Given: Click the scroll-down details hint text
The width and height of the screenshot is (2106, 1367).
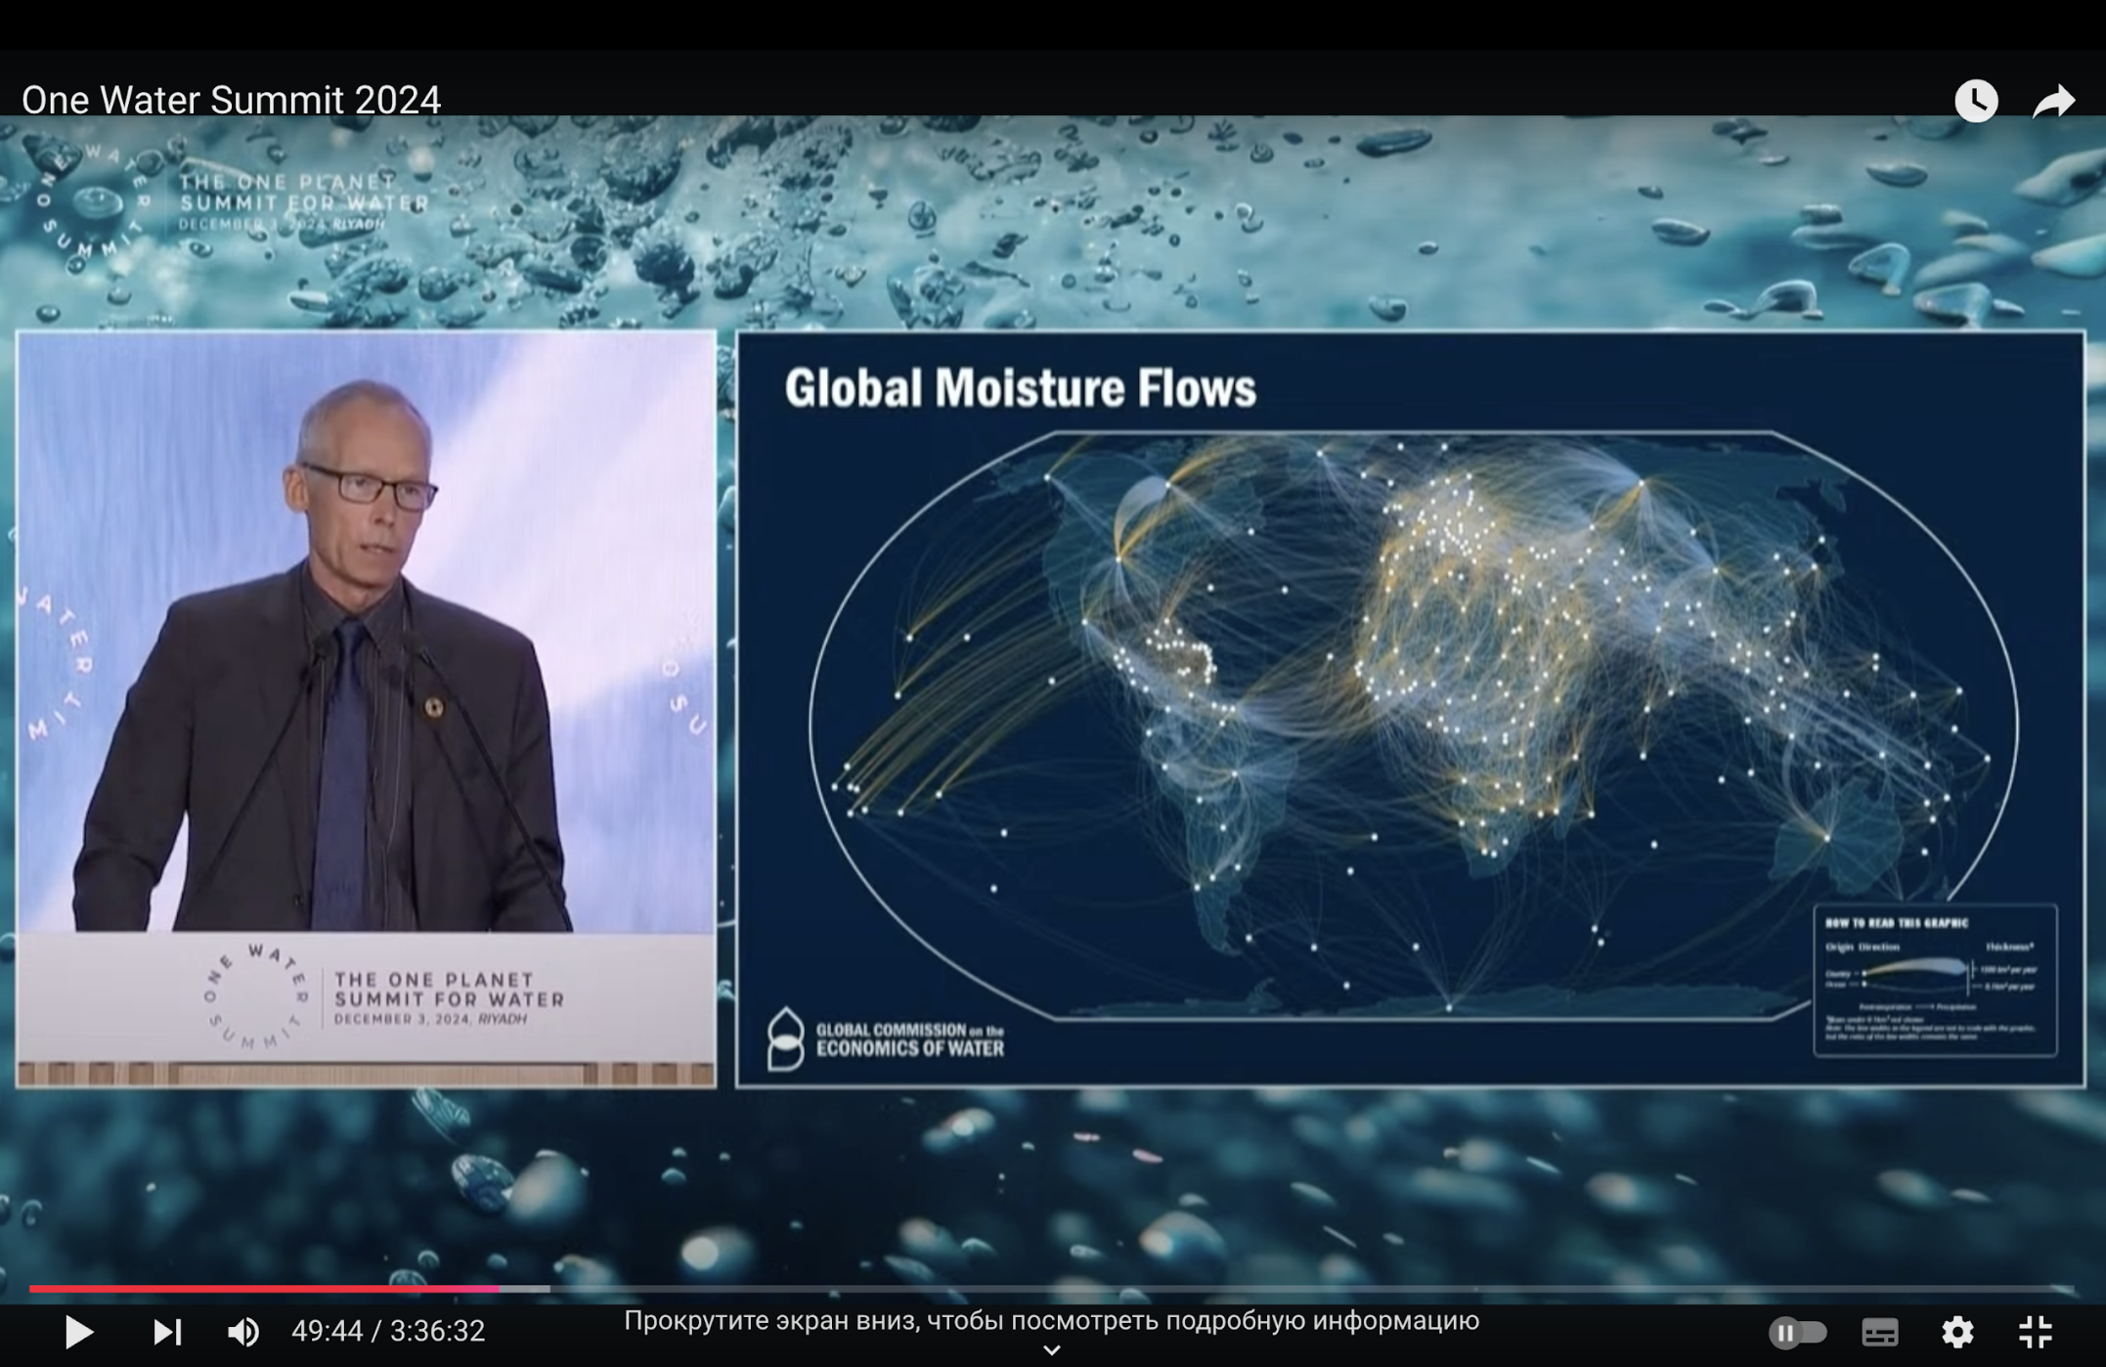Looking at the screenshot, I should [1051, 1321].
